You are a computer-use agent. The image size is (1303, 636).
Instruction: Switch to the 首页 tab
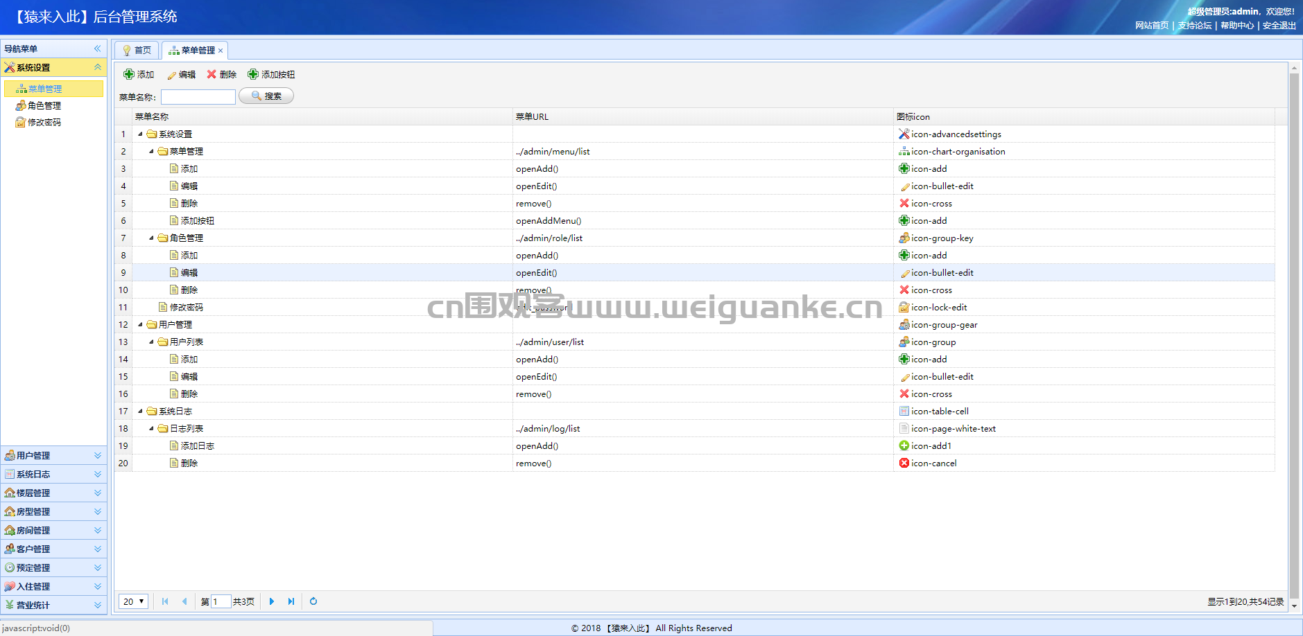(137, 51)
